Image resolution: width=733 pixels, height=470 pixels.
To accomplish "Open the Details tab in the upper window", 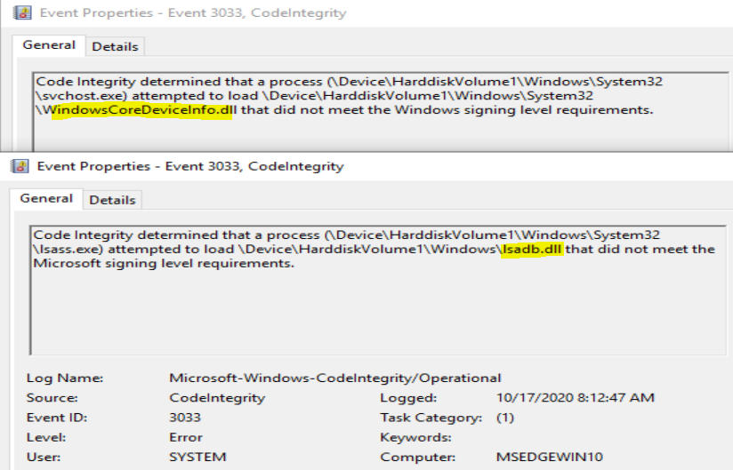I will 115,47.
